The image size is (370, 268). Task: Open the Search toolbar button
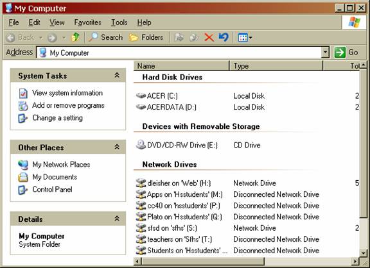click(x=105, y=37)
